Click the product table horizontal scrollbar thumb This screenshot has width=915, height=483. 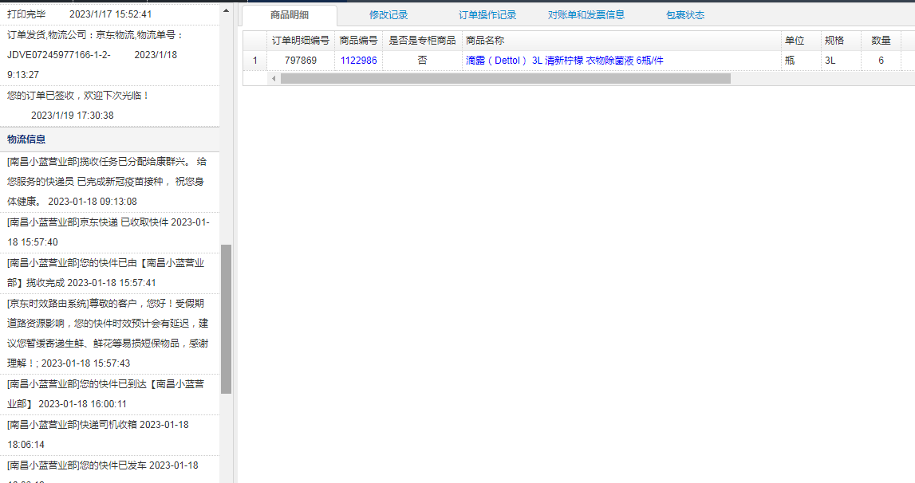[x=505, y=79]
